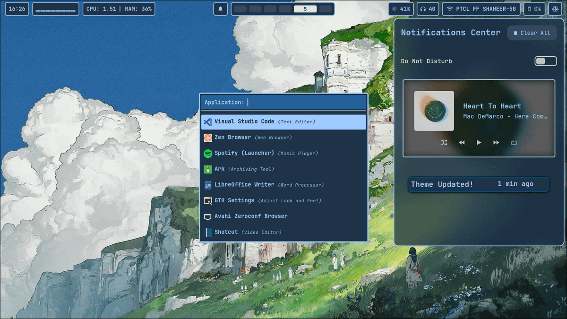The height and width of the screenshot is (319, 567).
Task: Click the LibreOffice Writer document icon
Action: click(207, 185)
